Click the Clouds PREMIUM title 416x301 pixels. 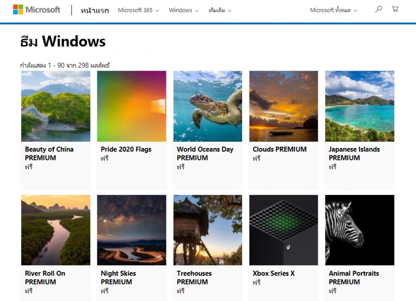point(280,149)
